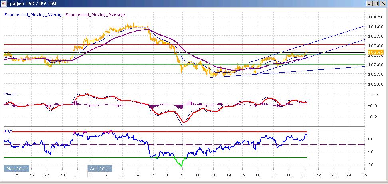Click the 102.61 current price label
This screenshot has width=388, height=184.
[x=373, y=52]
